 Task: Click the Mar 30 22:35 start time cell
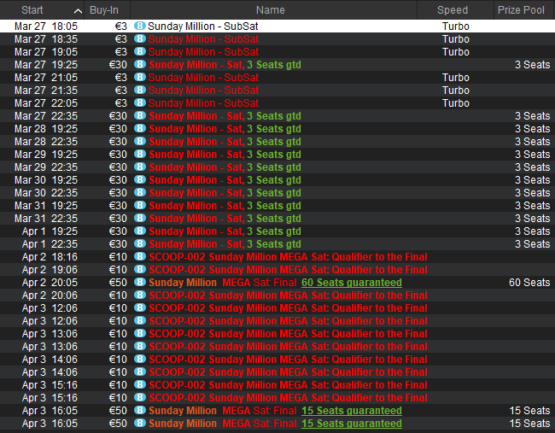point(45,193)
